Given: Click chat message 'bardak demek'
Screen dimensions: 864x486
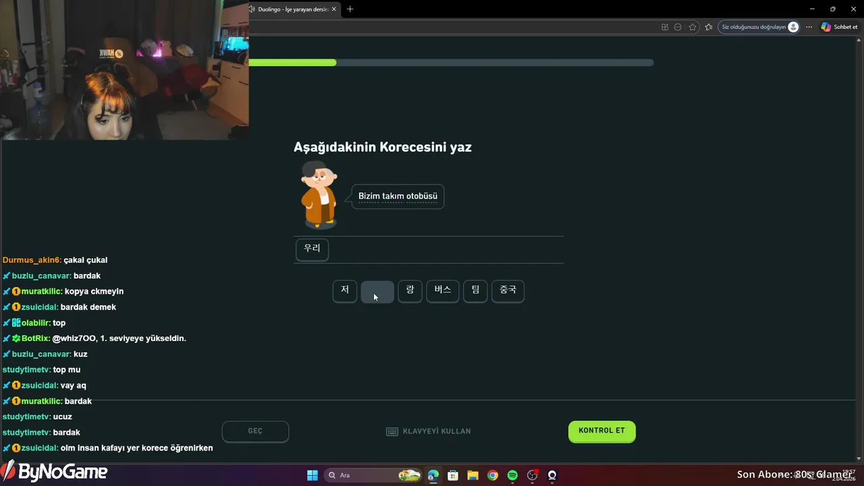Looking at the screenshot, I should pos(88,307).
